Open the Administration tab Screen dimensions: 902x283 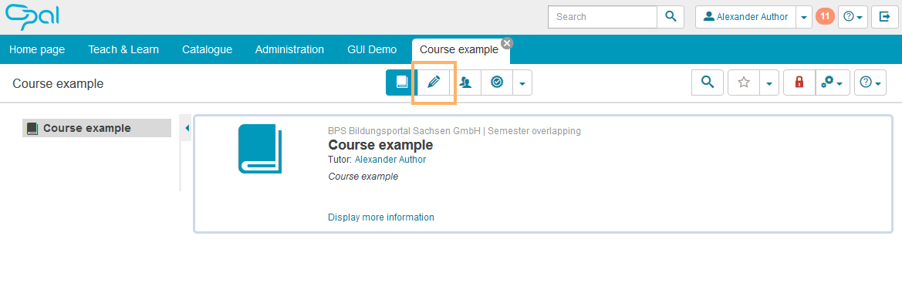pyautogui.click(x=289, y=49)
